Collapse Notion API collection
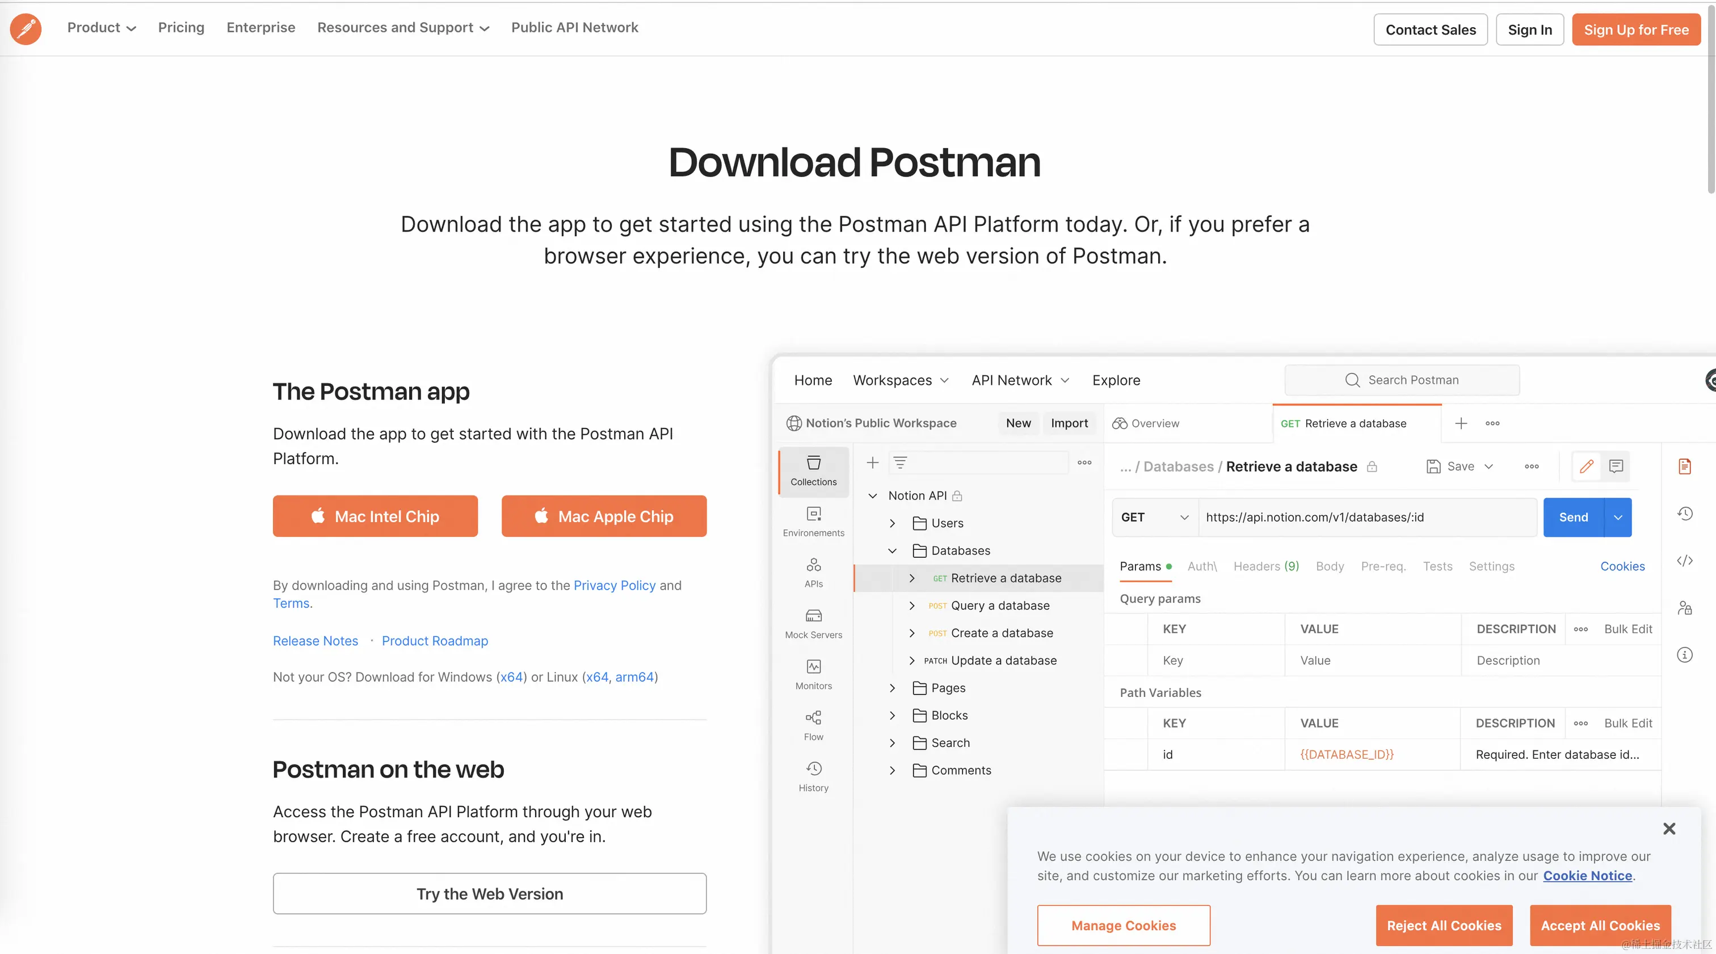 point(873,495)
